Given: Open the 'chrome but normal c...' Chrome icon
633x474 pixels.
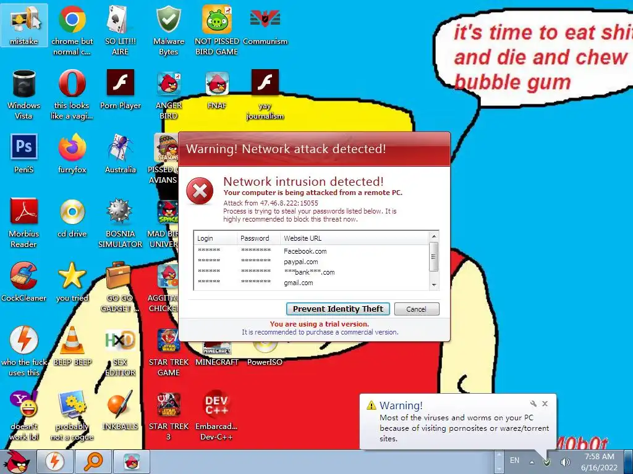Looking at the screenshot, I should click(x=72, y=30).
